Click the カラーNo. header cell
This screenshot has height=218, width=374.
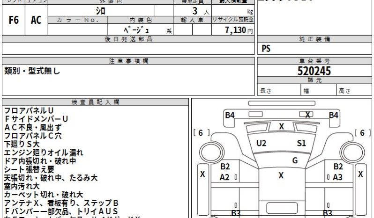[x=77, y=20]
